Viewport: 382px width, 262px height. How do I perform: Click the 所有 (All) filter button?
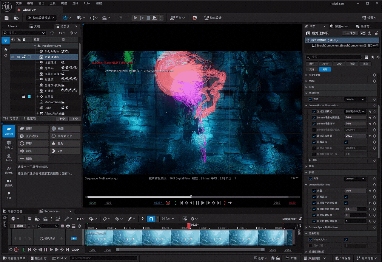(x=325, y=69)
